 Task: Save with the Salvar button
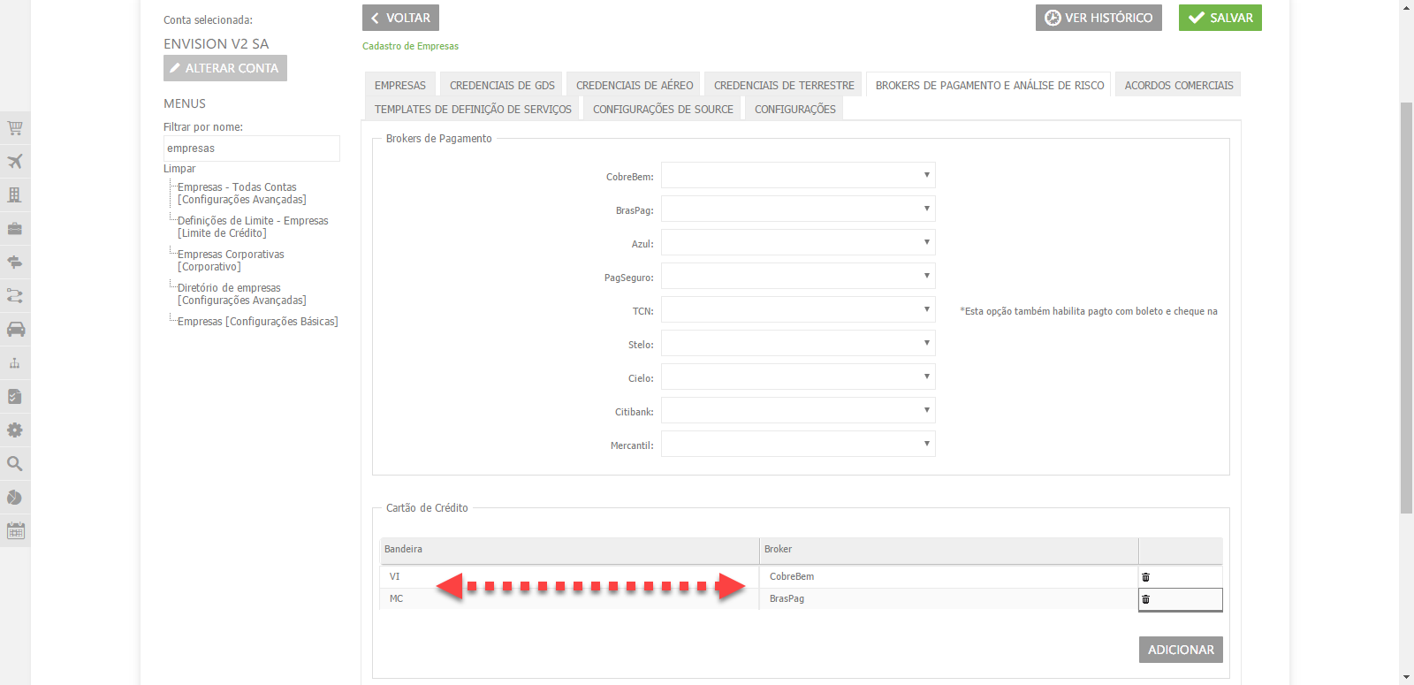point(1220,18)
